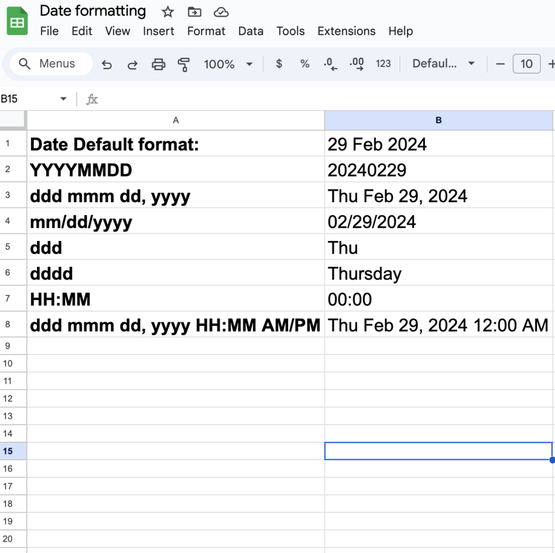
Task: Check the cloud save status icon
Action: [x=221, y=12]
